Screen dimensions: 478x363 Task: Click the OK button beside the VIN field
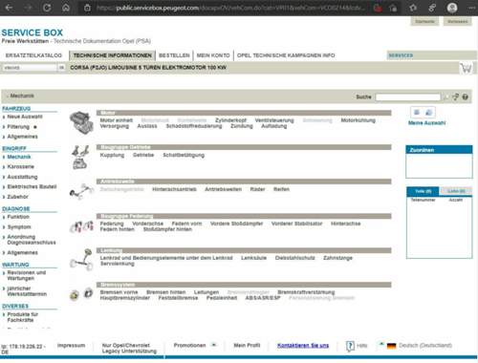[x=61, y=68]
